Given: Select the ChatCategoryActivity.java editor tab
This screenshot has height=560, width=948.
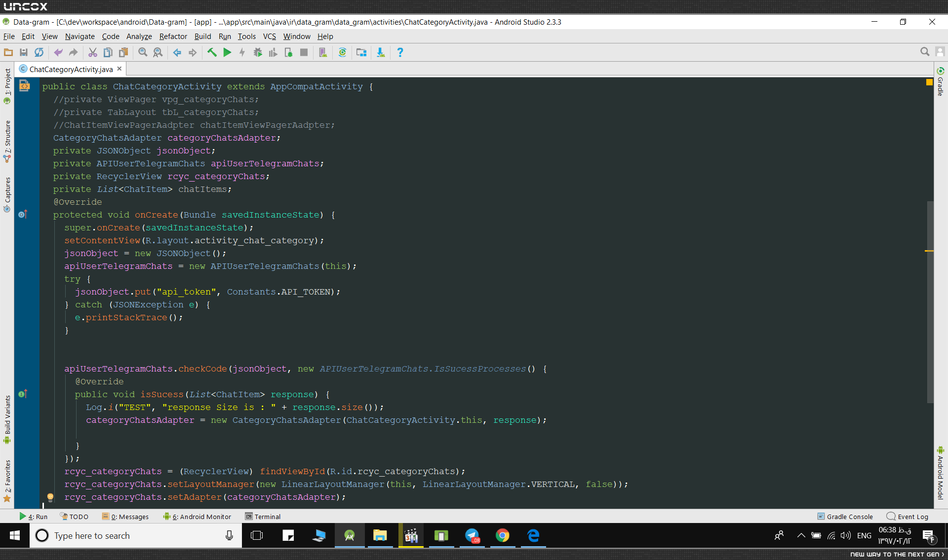Looking at the screenshot, I should point(71,69).
